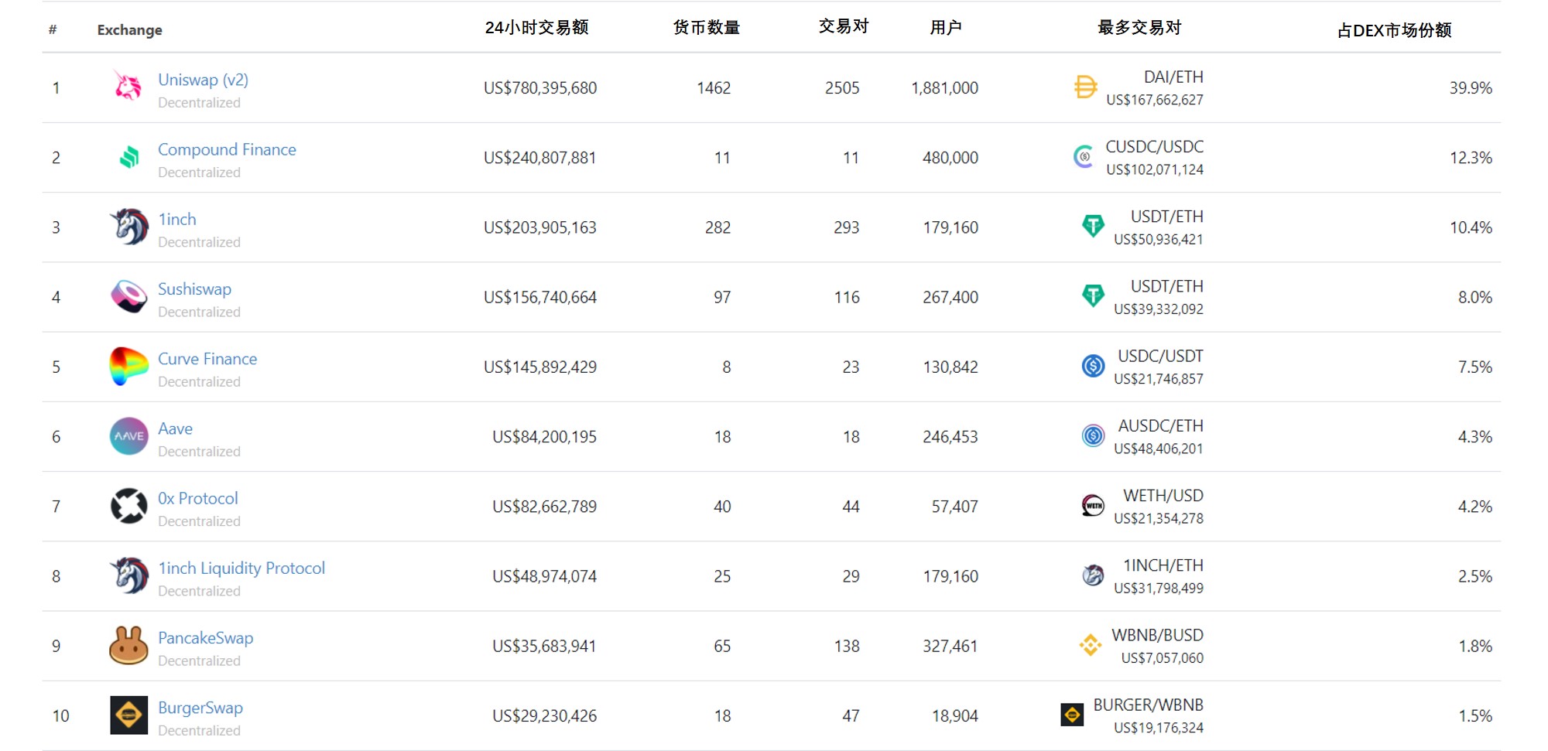
Task: Click the WETH/USD trading pair
Action: point(1163,496)
